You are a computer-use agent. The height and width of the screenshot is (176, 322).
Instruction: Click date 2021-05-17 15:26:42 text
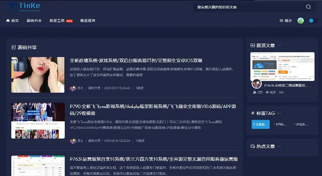click(117, 88)
